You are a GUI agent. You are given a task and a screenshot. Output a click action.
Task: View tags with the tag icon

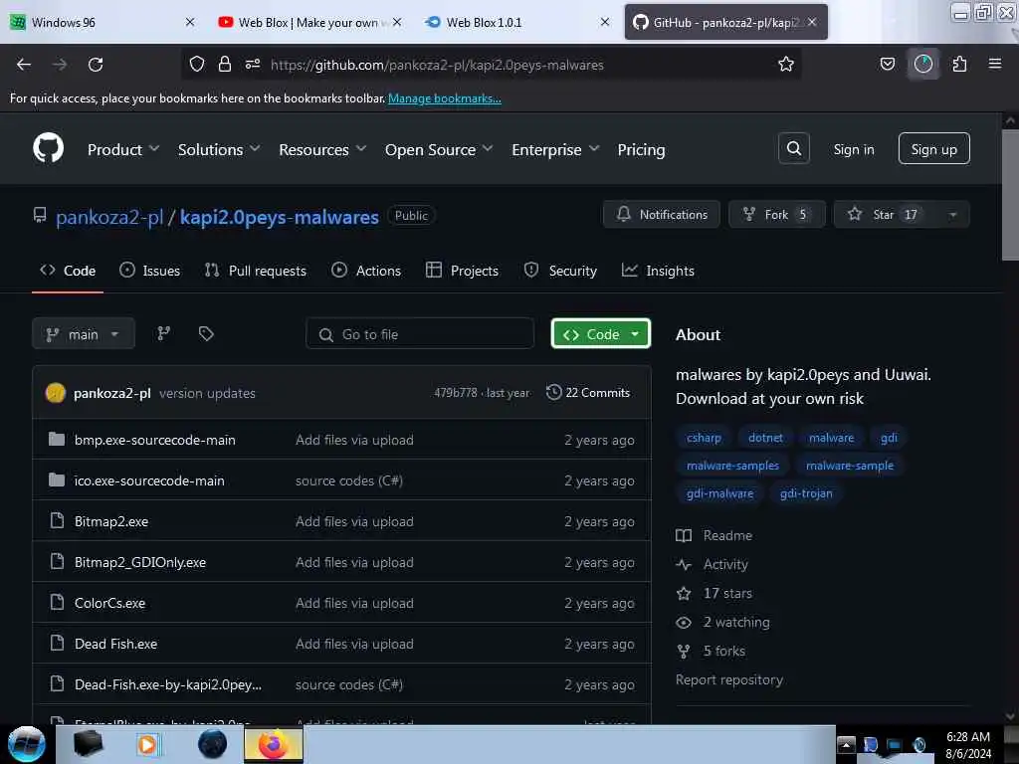click(x=206, y=333)
